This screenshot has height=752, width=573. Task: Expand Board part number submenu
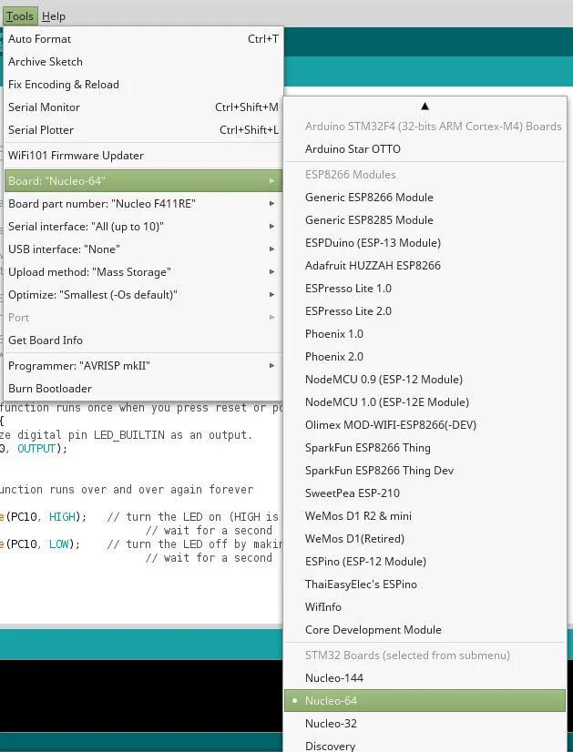click(143, 204)
